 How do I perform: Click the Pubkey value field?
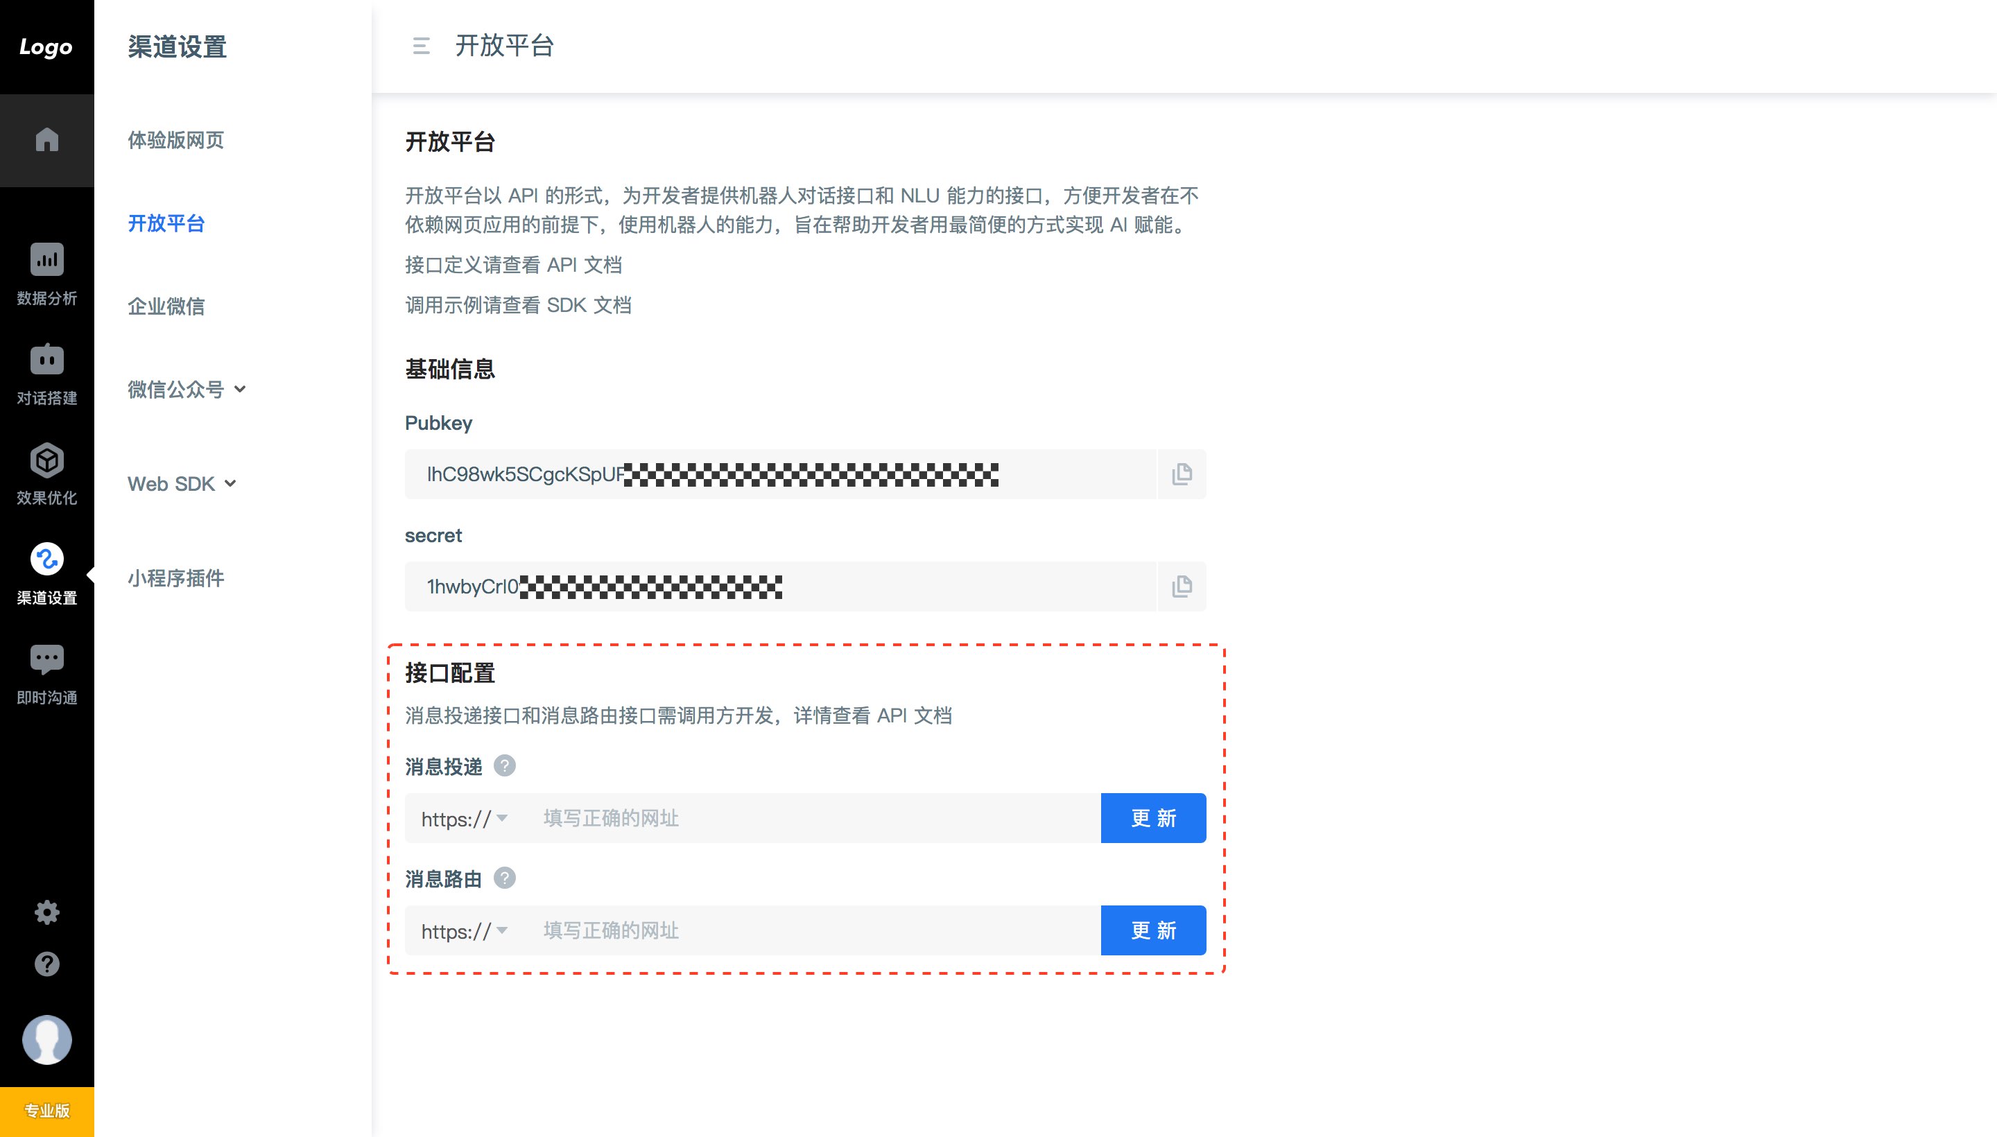coord(780,474)
